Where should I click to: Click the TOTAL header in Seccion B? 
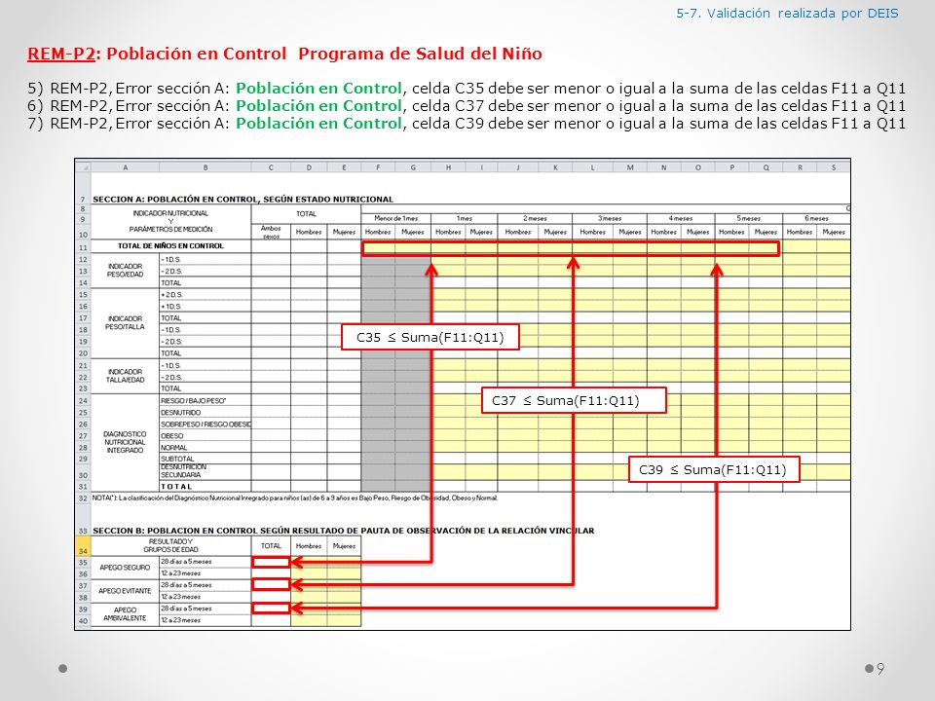271,545
